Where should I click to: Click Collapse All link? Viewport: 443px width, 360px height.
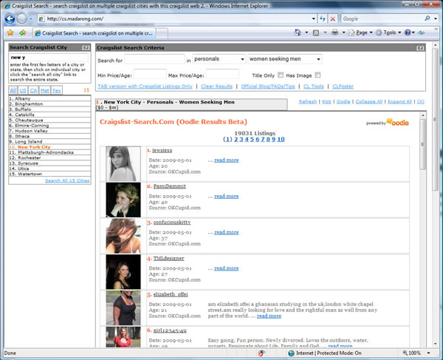coord(370,101)
